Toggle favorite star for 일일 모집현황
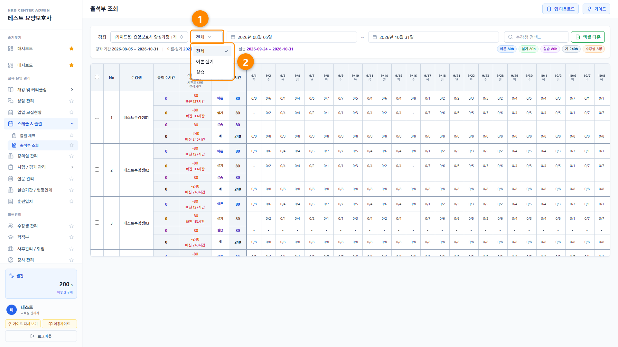 pos(71,112)
